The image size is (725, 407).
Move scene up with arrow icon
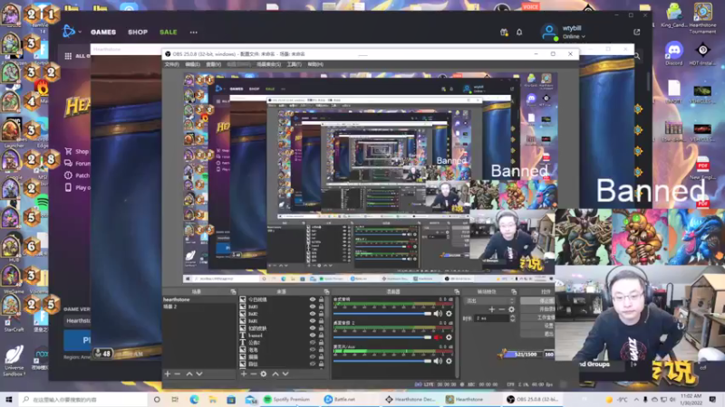189,374
